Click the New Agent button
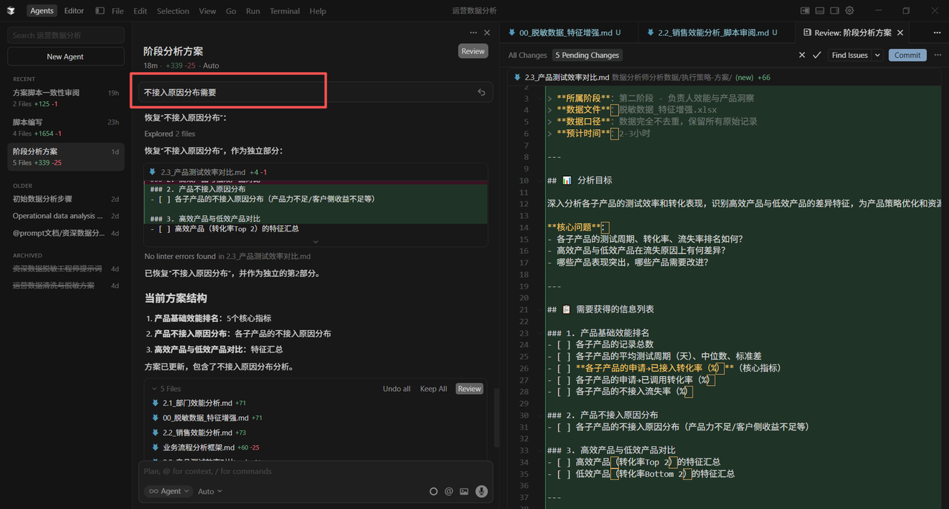The height and width of the screenshot is (509, 949). [x=65, y=56]
